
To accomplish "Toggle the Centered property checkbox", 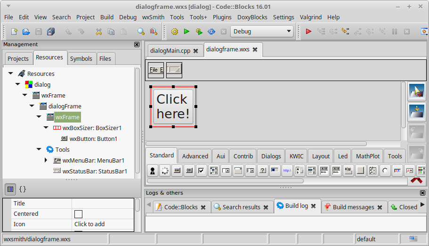I will [x=78, y=214].
